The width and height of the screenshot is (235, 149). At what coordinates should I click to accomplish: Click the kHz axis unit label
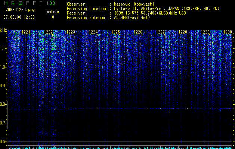[3, 30]
